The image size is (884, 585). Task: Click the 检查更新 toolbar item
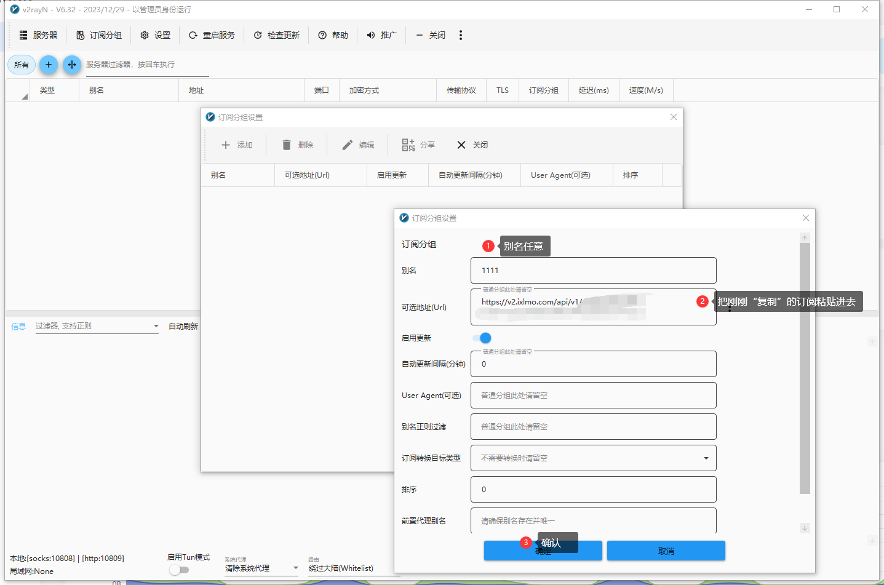click(277, 35)
